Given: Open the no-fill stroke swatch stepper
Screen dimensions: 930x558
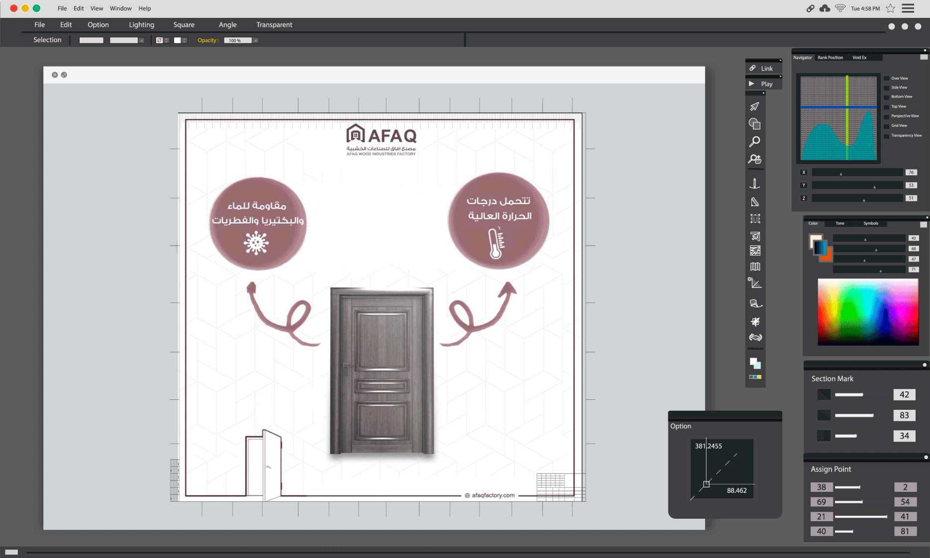Looking at the screenshot, I should click(167, 41).
